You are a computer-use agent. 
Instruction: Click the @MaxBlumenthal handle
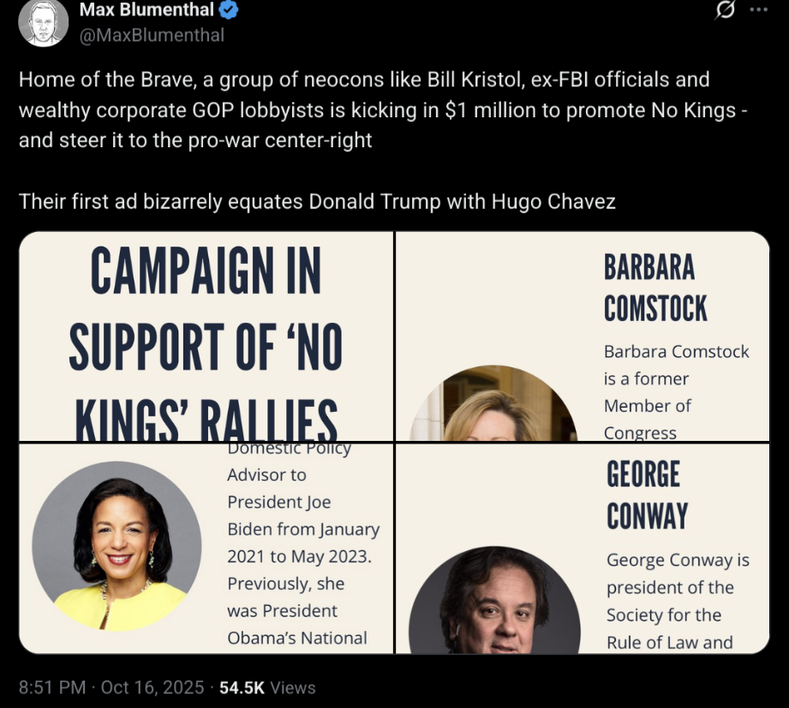tap(152, 35)
